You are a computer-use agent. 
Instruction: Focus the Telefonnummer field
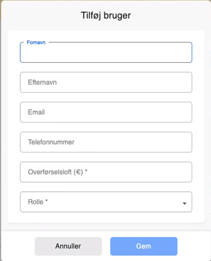pos(106,142)
